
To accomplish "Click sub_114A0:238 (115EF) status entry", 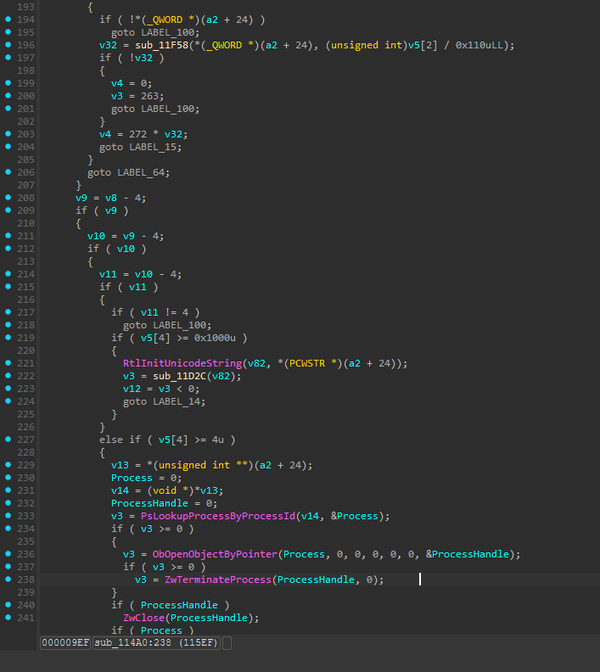I will (156, 643).
